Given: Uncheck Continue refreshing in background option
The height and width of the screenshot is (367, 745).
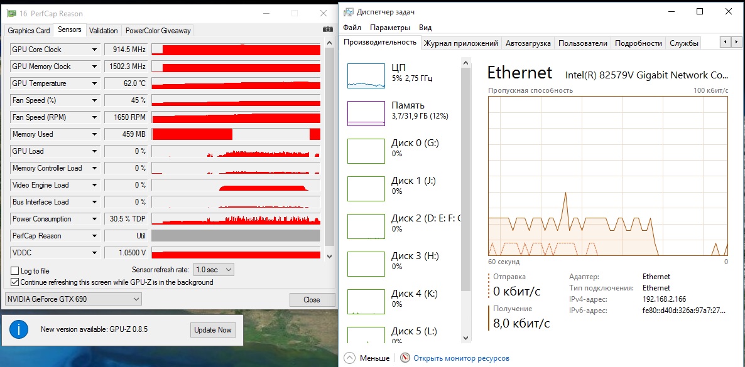Looking at the screenshot, I should pyautogui.click(x=15, y=282).
